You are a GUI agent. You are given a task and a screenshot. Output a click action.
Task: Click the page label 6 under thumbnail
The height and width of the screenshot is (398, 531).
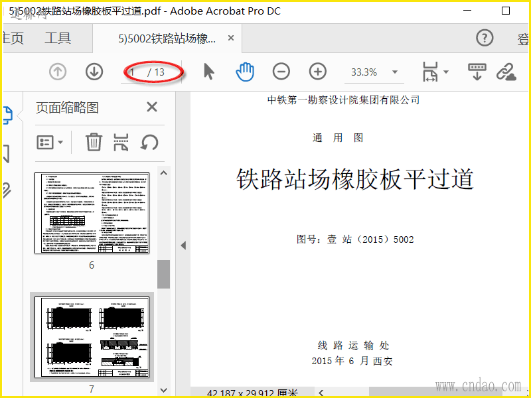[x=92, y=265]
